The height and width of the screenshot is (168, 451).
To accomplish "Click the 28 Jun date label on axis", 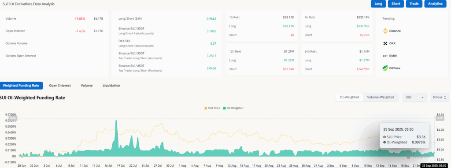I will [22, 165].
